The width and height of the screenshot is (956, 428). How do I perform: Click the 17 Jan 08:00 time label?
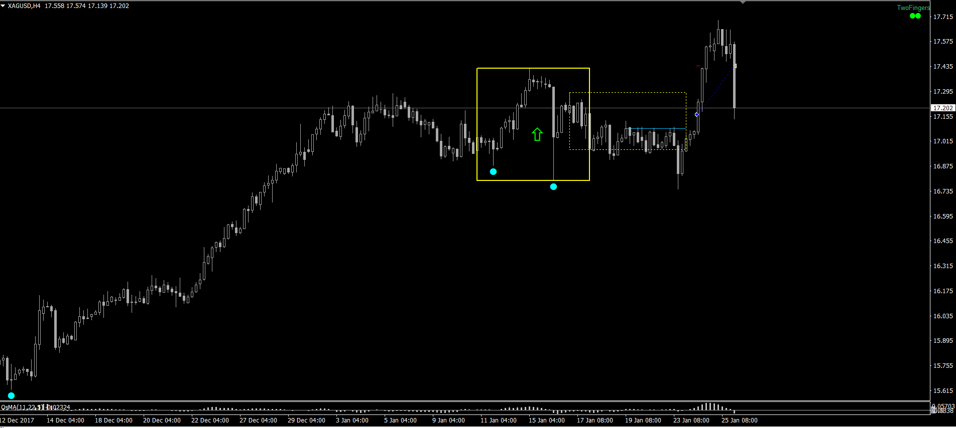(595, 420)
